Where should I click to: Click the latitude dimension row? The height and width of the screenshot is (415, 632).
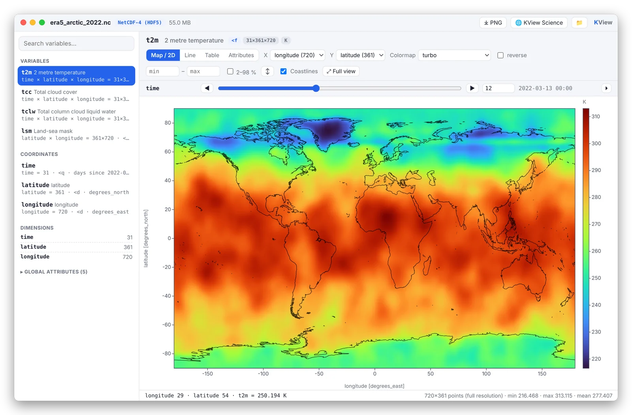point(76,247)
